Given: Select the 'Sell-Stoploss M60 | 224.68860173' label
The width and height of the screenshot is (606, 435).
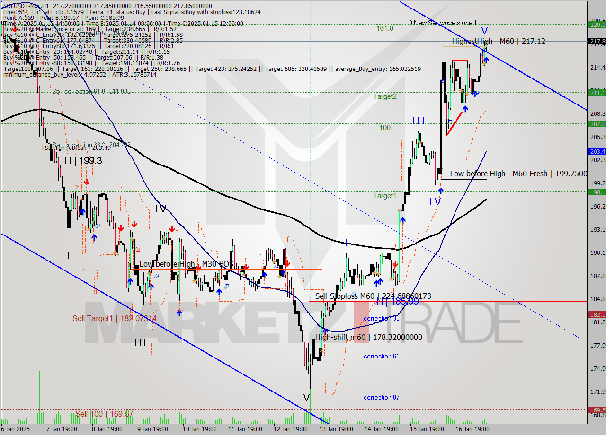Looking at the screenshot, I should point(373,296).
